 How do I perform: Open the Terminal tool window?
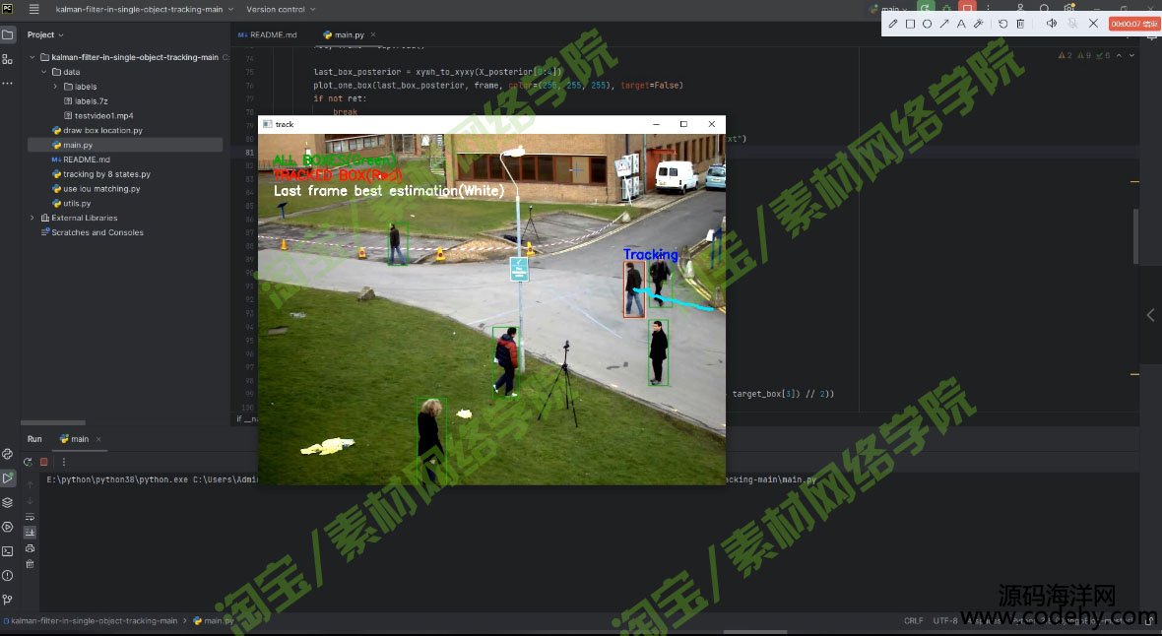pos(8,550)
